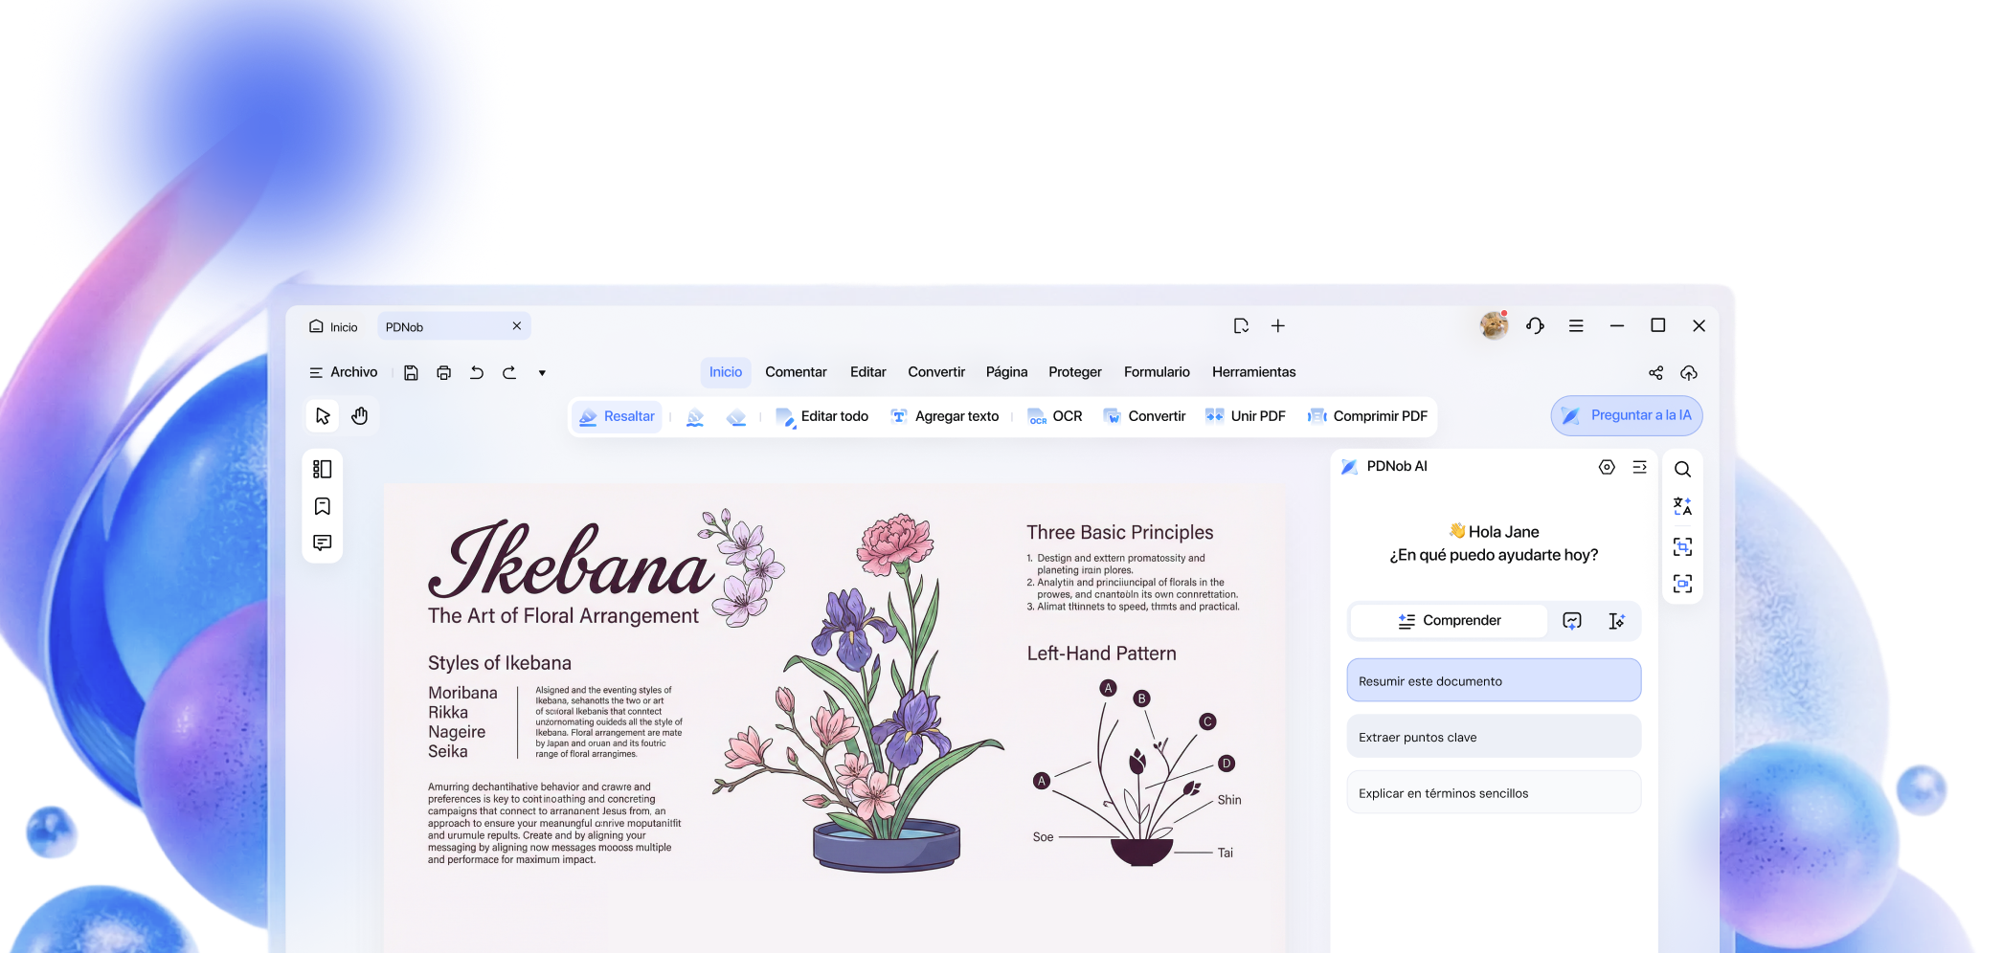Click Unir PDF in the toolbar

pos(1246,416)
